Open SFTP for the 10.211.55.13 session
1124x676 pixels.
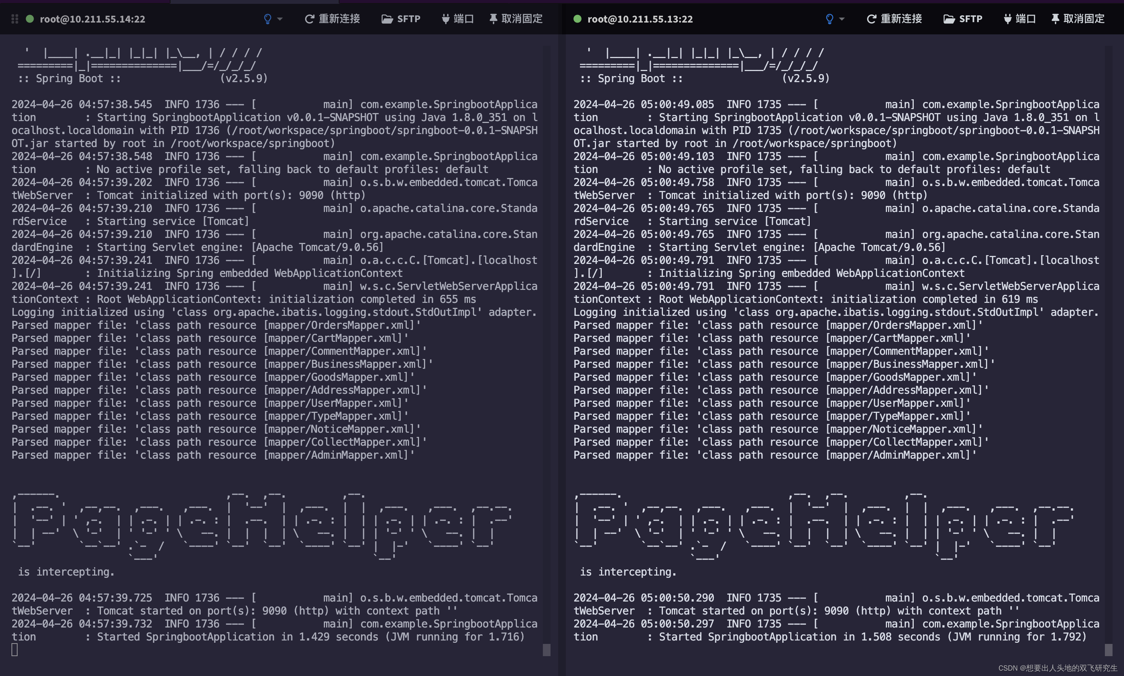click(x=963, y=19)
